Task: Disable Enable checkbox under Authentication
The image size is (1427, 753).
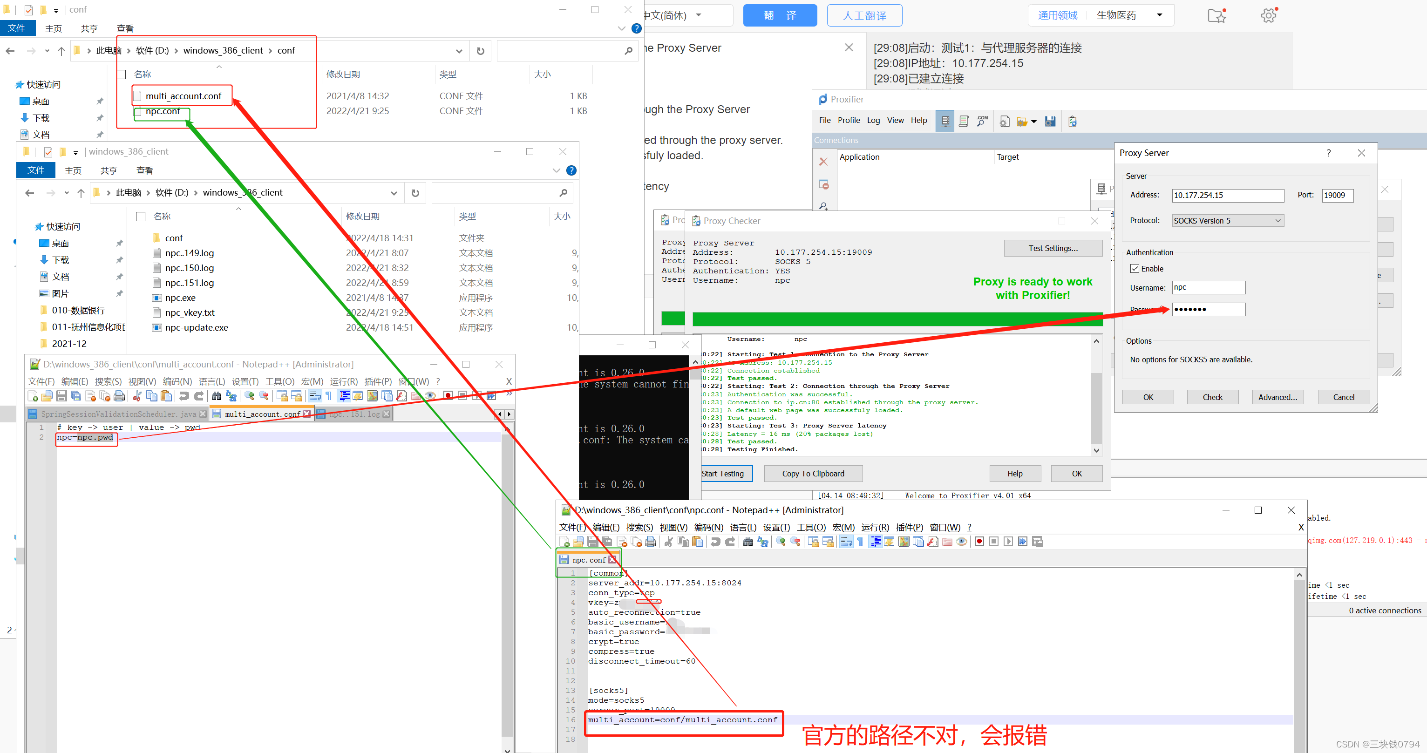Action: (1135, 268)
